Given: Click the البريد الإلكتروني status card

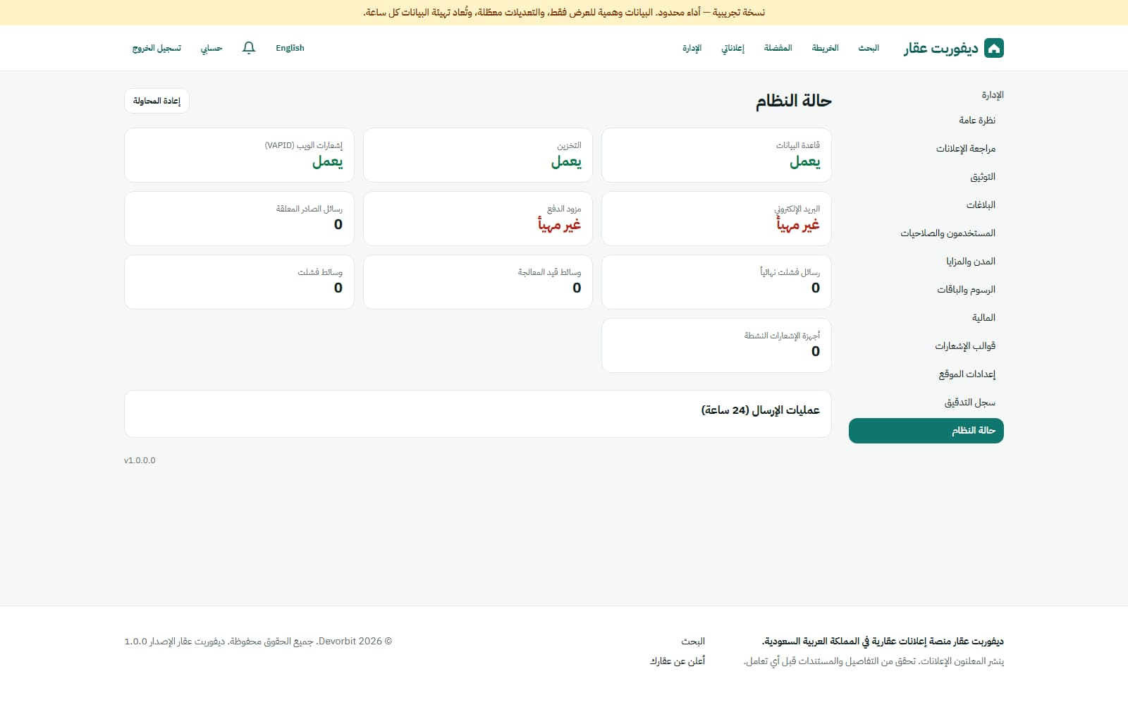Looking at the screenshot, I should click(x=716, y=219).
